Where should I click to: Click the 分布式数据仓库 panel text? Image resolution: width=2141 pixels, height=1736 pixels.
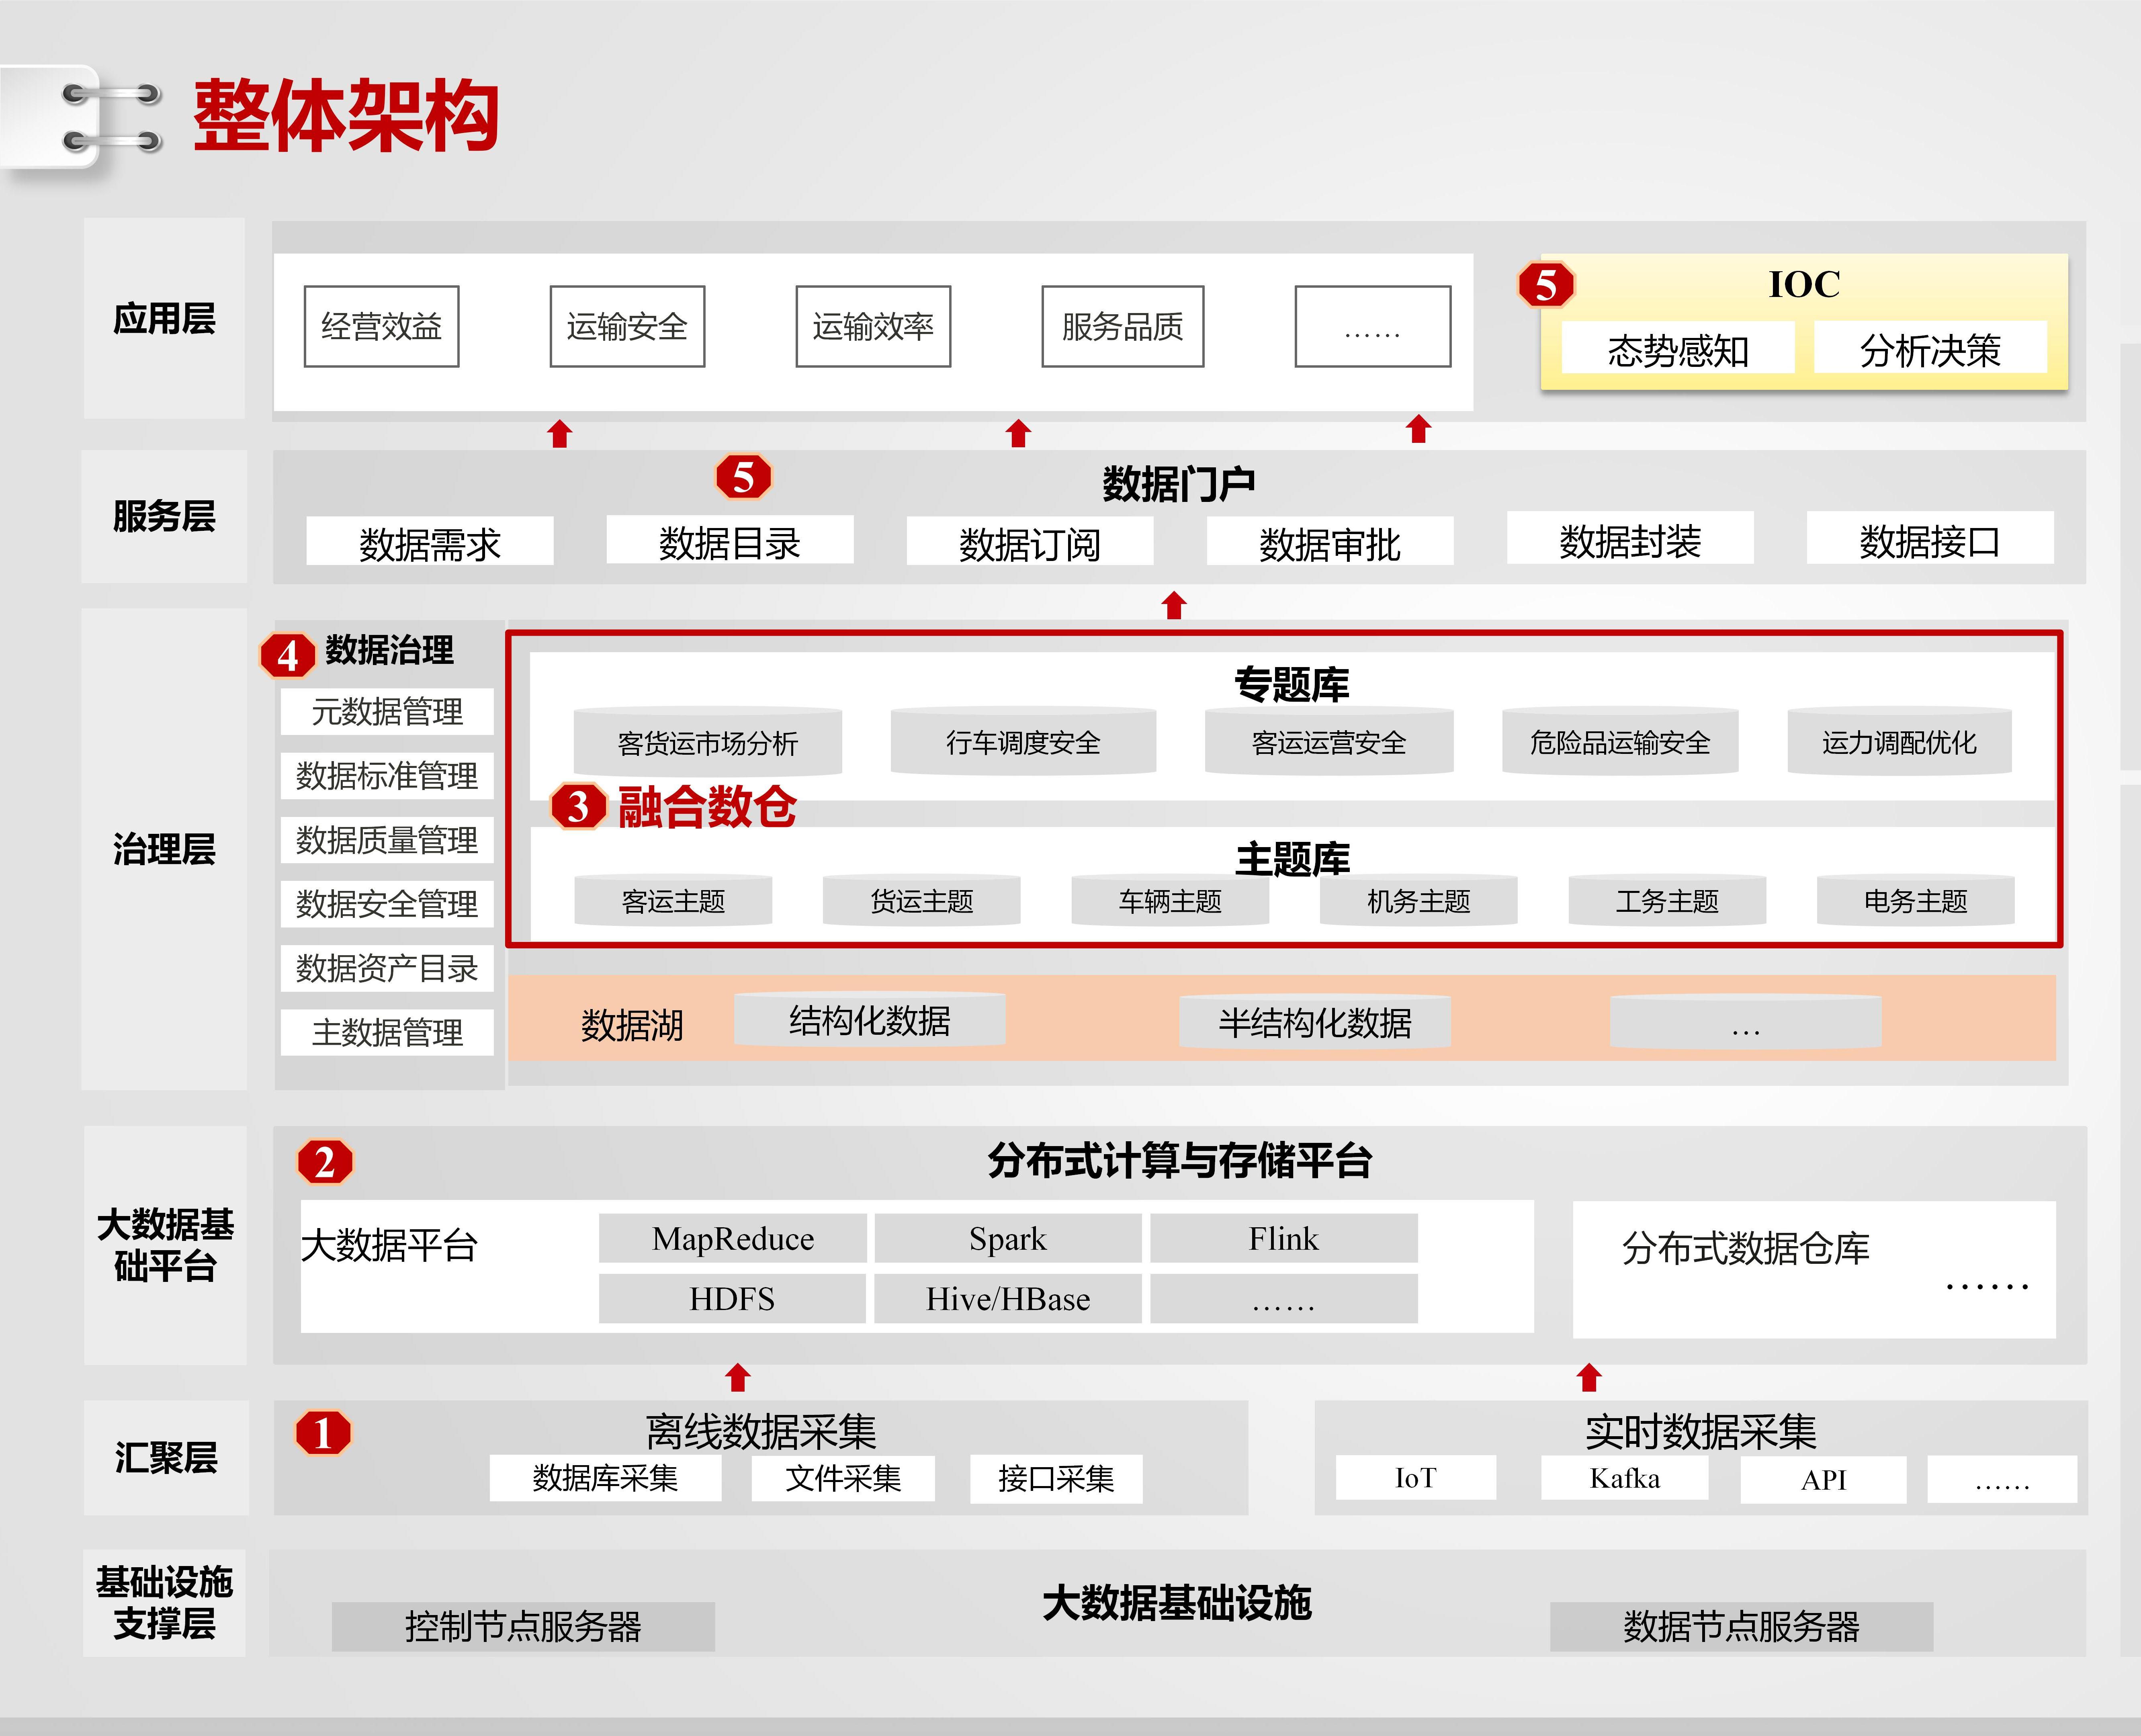pos(1746,1248)
